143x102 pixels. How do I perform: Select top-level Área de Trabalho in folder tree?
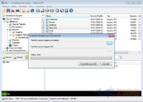(13, 19)
